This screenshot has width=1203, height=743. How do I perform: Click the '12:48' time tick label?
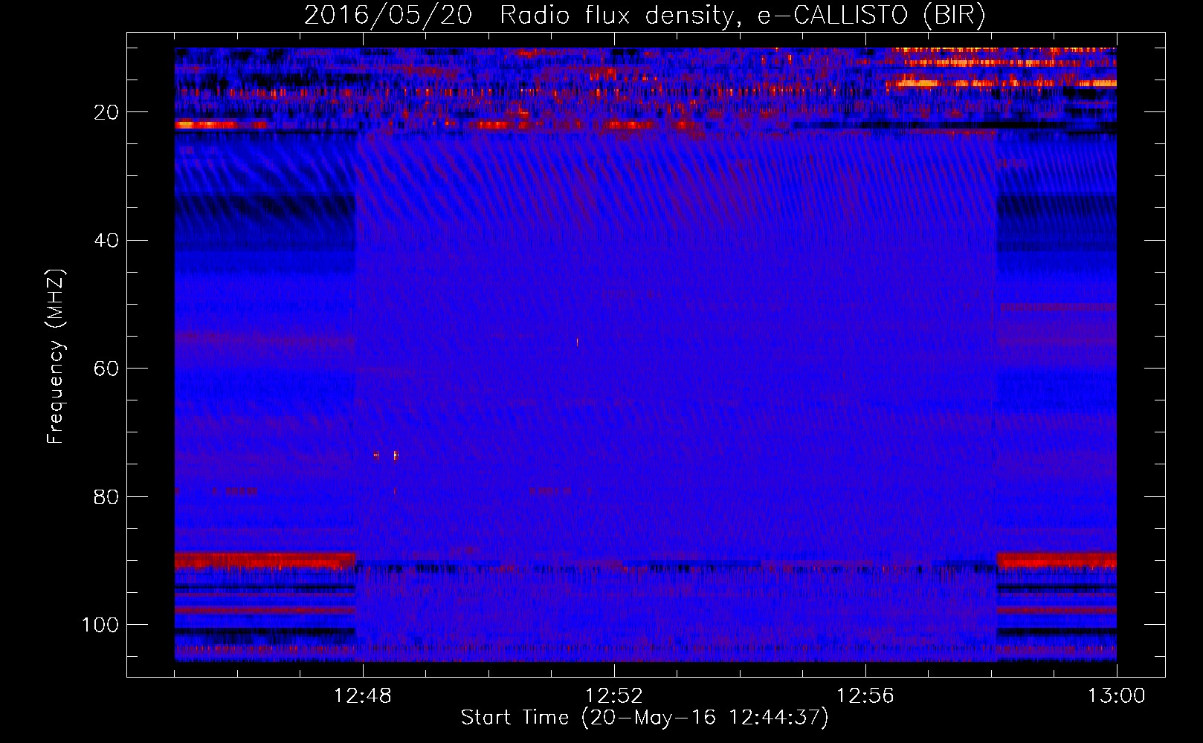pyautogui.click(x=363, y=696)
